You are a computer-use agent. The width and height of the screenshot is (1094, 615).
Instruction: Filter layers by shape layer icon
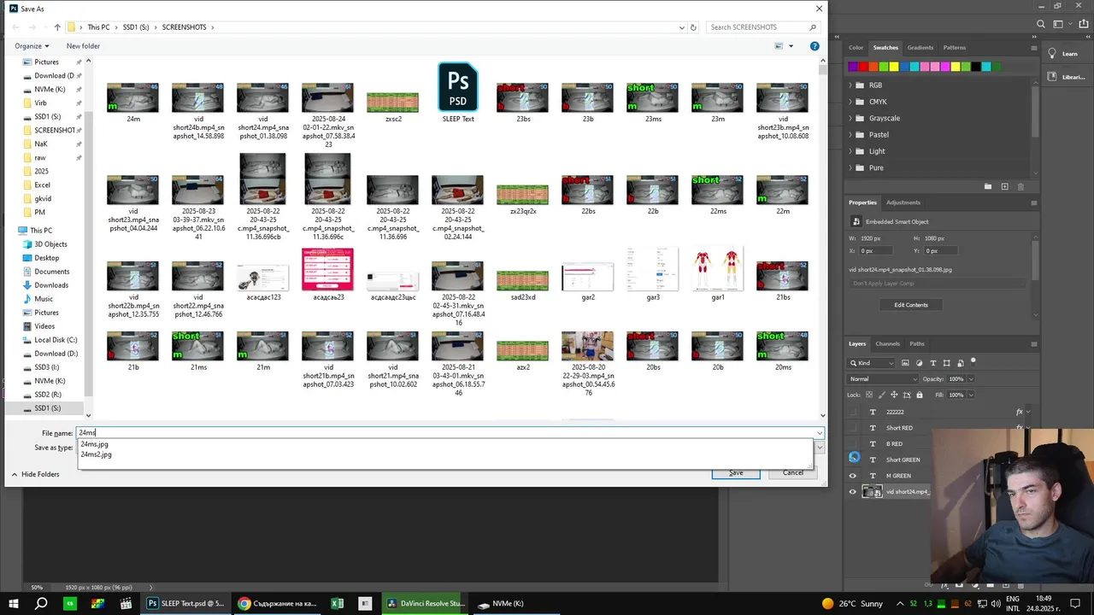click(x=947, y=363)
